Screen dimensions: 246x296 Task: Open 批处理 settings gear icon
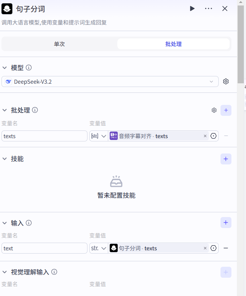coord(214,110)
